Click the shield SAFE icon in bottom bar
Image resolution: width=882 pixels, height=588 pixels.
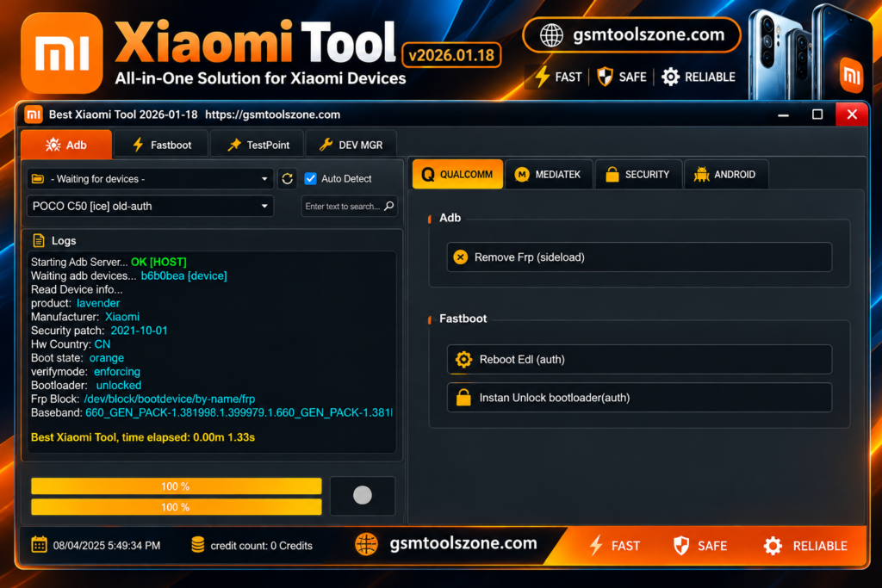(x=681, y=545)
